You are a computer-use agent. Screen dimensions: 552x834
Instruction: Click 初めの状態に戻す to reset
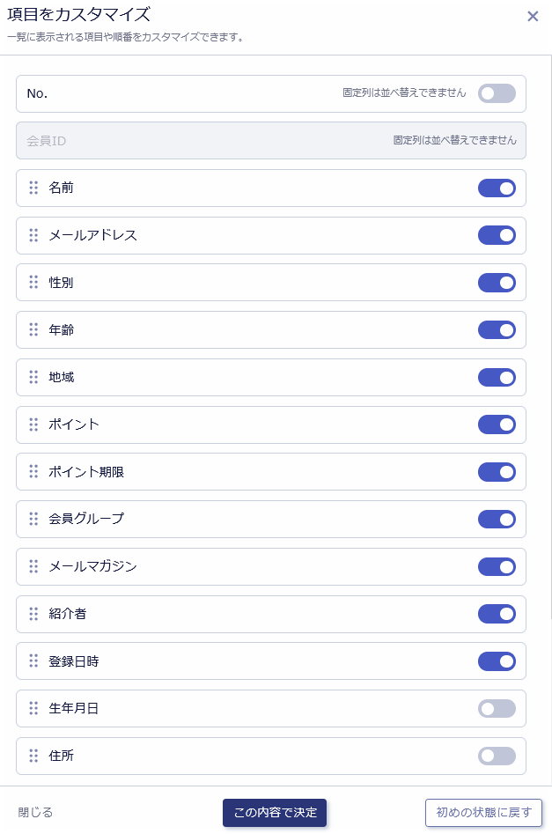point(484,813)
